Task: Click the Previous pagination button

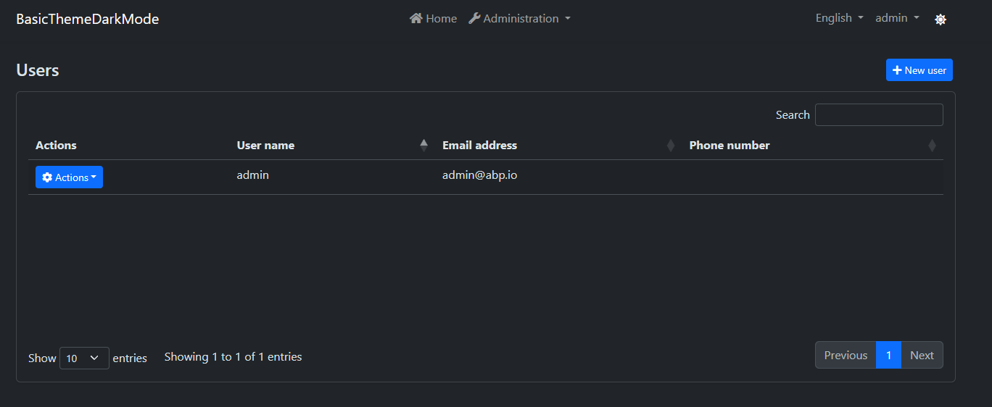Action: pyautogui.click(x=846, y=355)
